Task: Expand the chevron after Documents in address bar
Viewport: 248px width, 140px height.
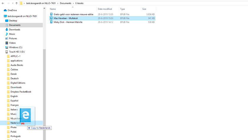Action: tap(73, 3)
